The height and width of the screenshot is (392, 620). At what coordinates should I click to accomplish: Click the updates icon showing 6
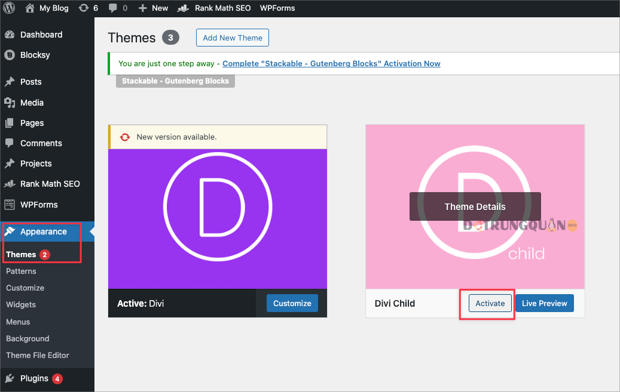[84, 8]
